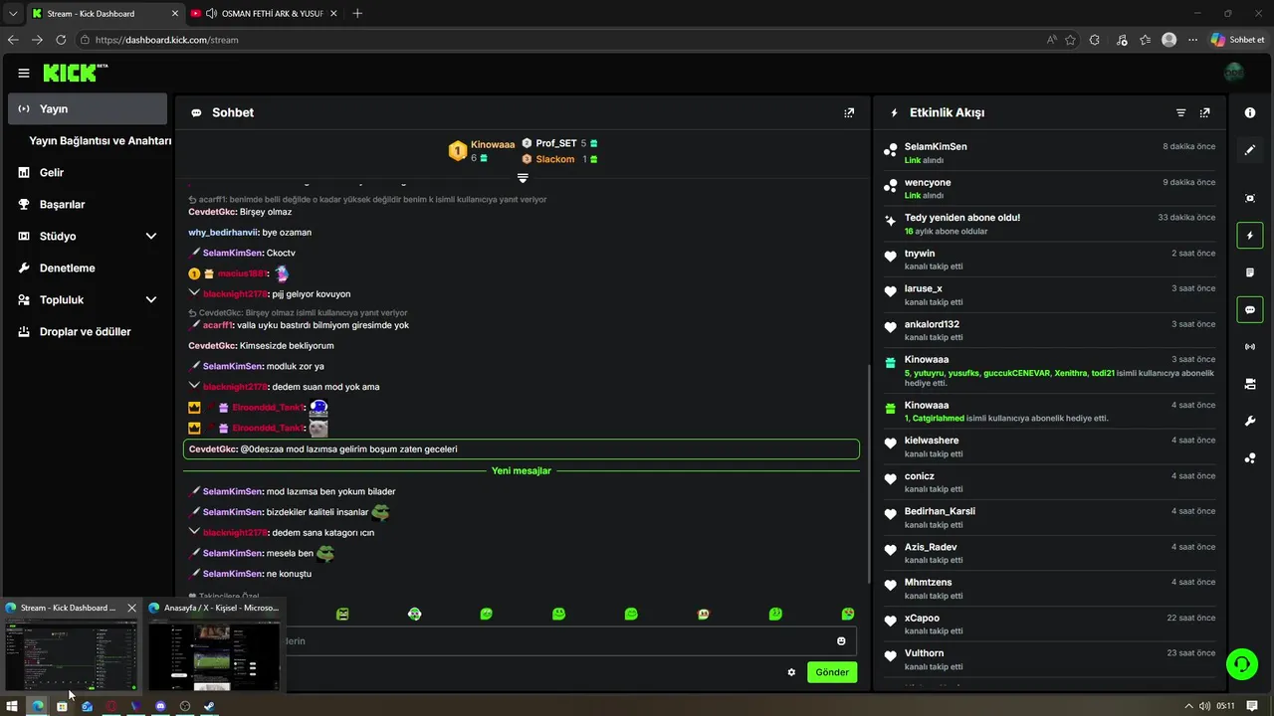Click the pencil edit icon in right sidebar

[x=1250, y=150]
